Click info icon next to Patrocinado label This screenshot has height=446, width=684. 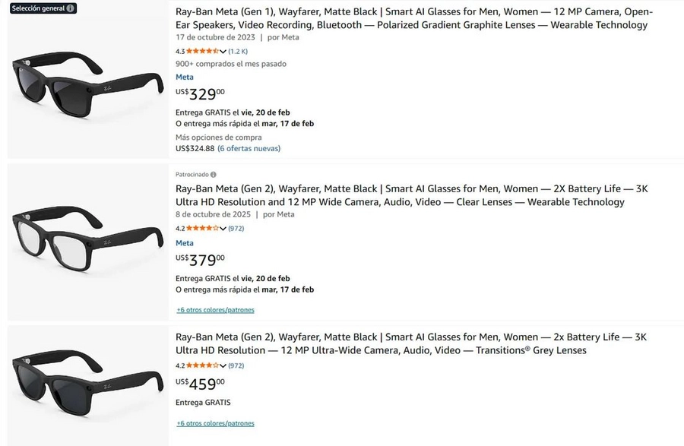pyautogui.click(x=214, y=175)
